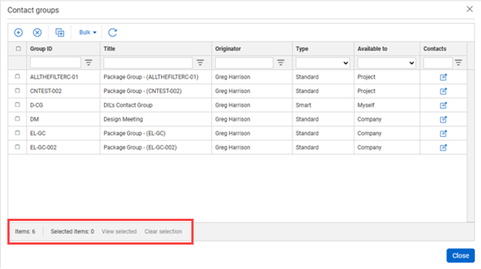Image resolution: width=481 pixels, height=269 pixels.
Task: Click the duplicate group icon
Action: click(x=60, y=33)
